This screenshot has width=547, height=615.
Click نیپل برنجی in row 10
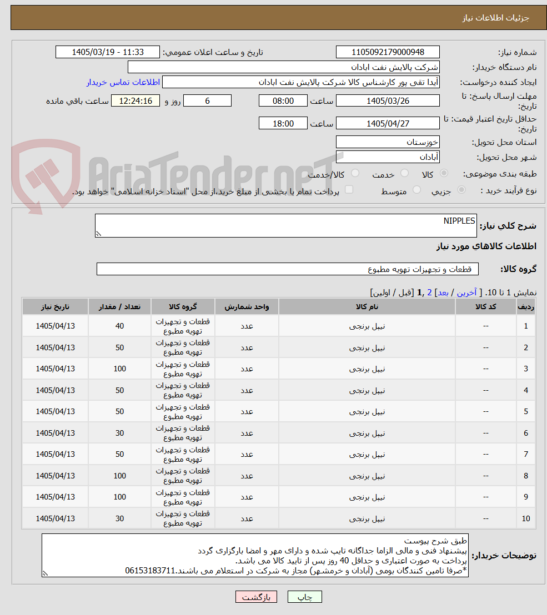367,519
